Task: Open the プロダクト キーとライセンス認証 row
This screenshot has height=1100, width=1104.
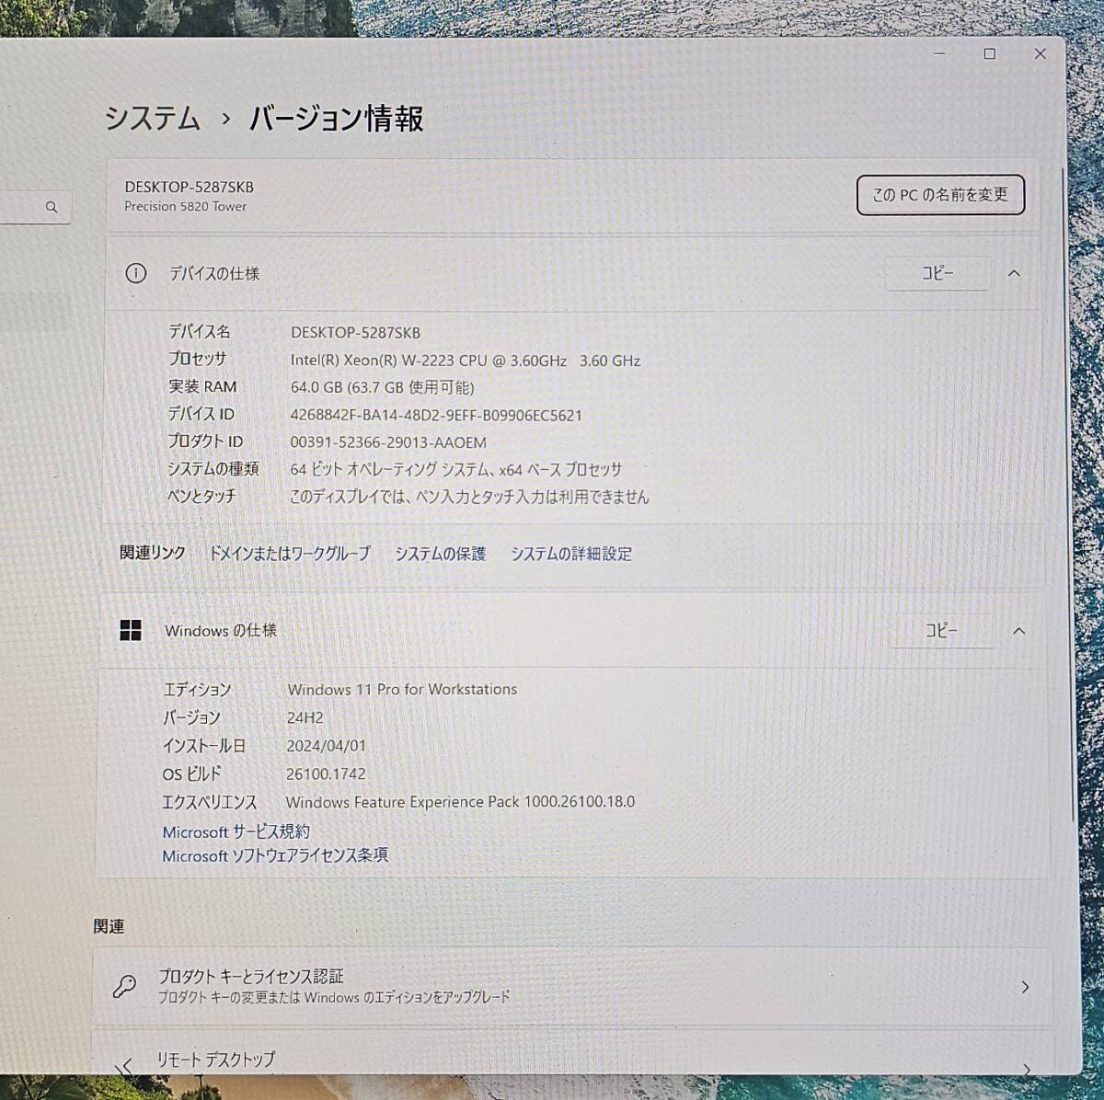Action: coord(571,987)
